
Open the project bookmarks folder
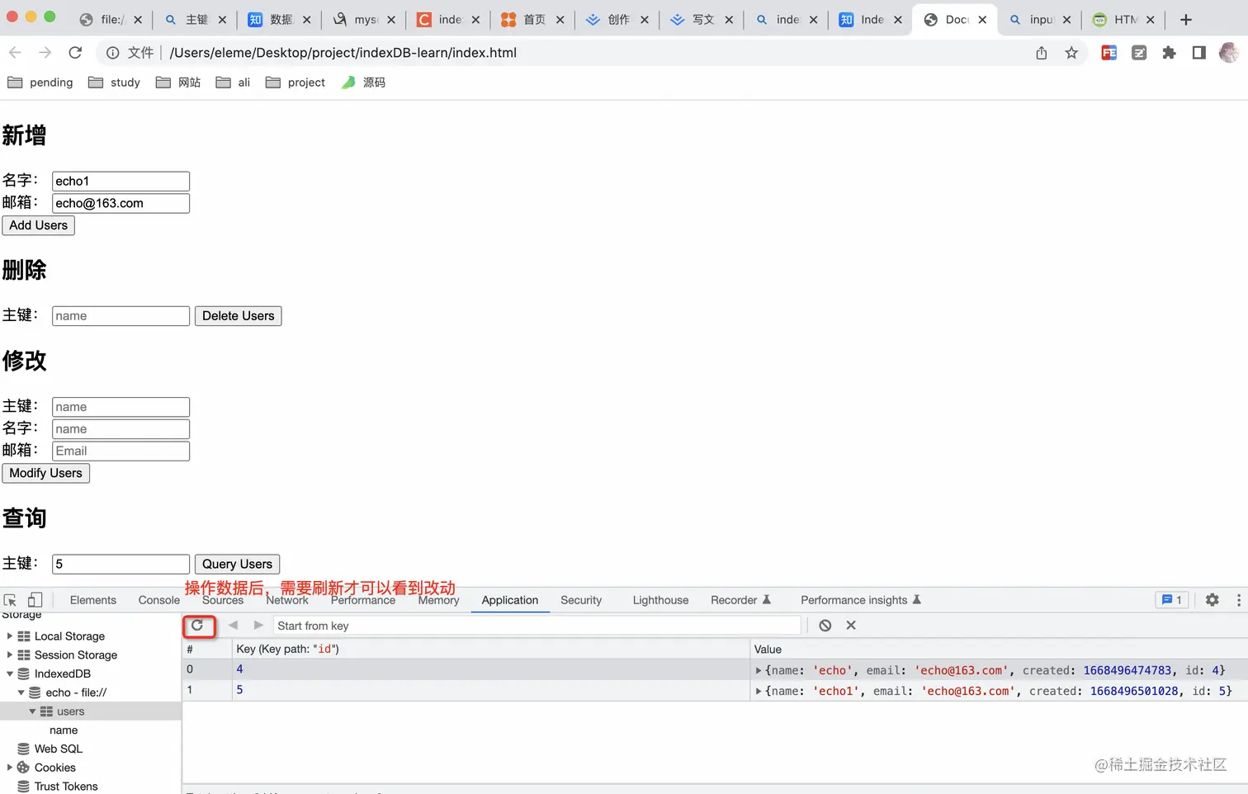(295, 83)
